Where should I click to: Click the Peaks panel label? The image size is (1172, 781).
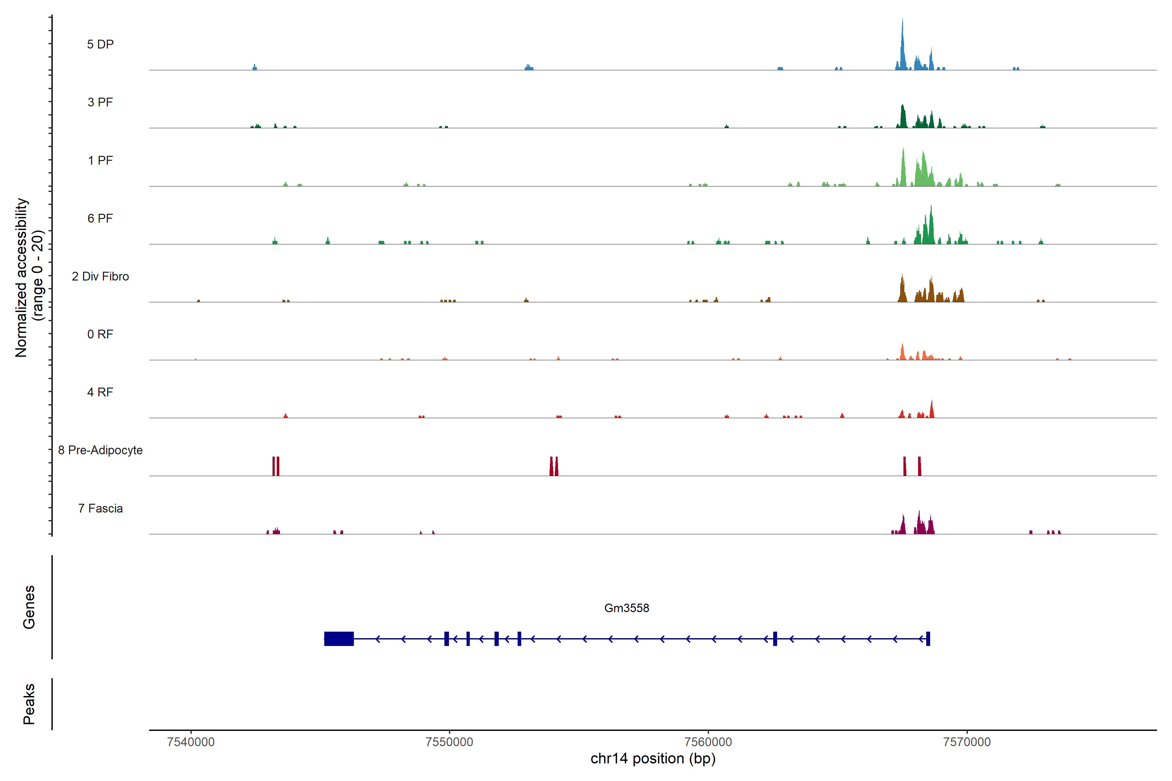[29, 704]
